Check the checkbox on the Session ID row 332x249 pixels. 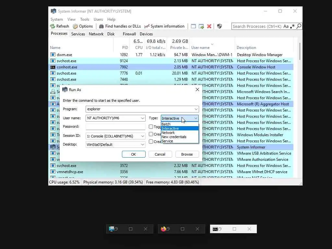151,134
